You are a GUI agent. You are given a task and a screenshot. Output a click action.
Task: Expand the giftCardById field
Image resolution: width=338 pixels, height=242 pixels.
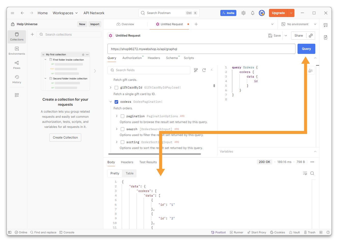click(x=111, y=87)
